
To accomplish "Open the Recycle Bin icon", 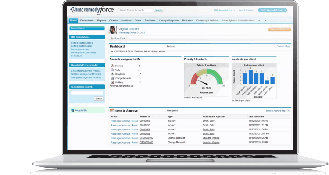I will click(72, 110).
